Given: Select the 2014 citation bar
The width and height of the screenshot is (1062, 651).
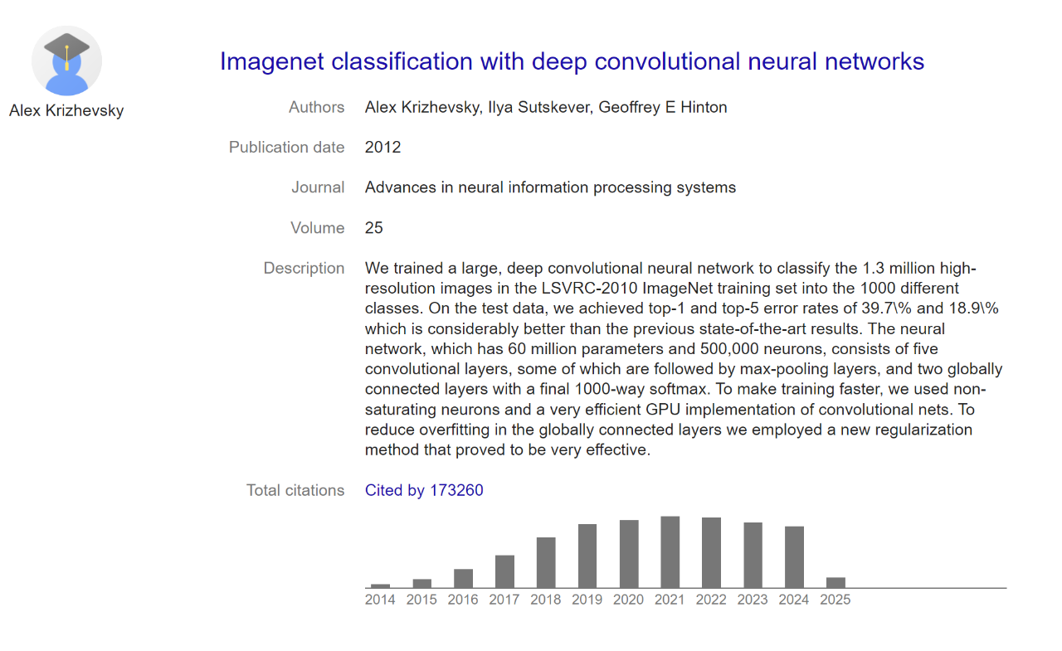Looking at the screenshot, I should tap(380, 585).
